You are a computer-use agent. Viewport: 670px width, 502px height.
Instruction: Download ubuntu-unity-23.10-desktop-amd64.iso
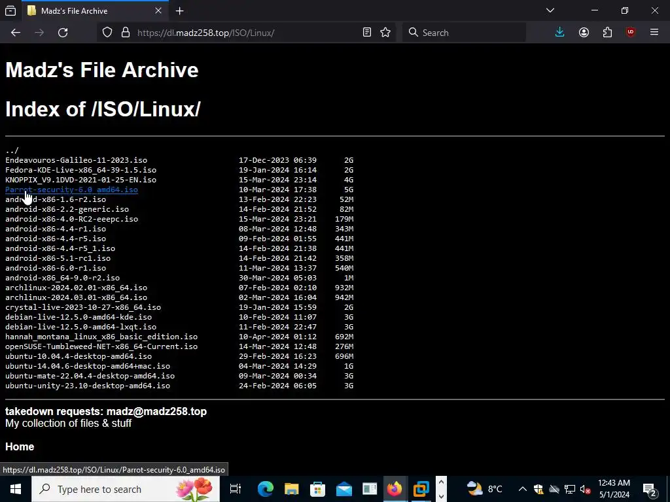click(88, 386)
